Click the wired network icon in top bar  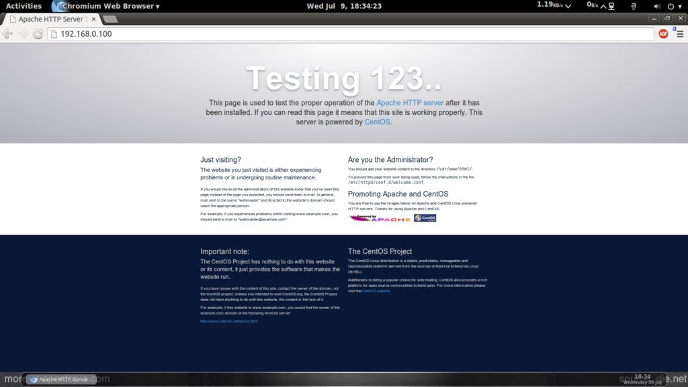tap(611, 6)
